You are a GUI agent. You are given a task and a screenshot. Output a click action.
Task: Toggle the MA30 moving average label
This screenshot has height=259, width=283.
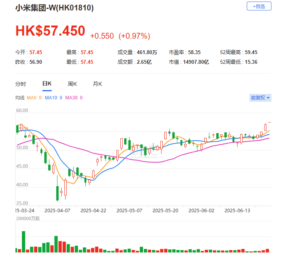tap(74, 98)
